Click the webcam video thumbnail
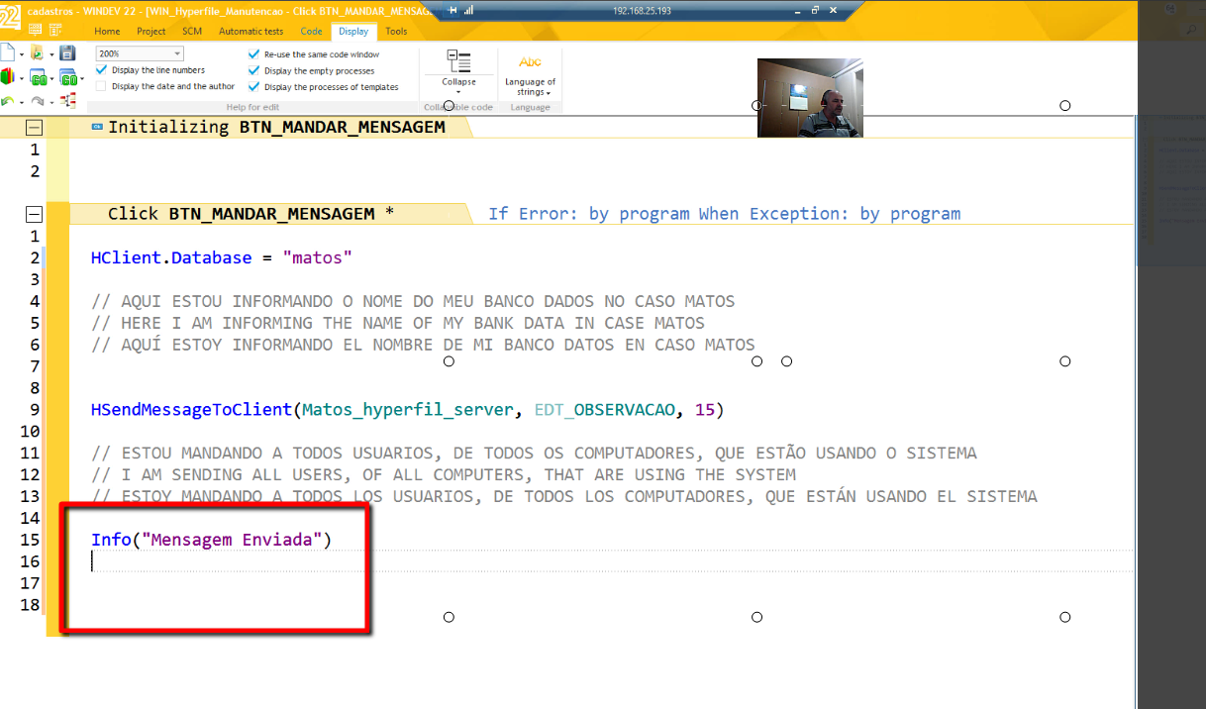Image resolution: width=1206 pixels, height=709 pixels. coord(810,97)
